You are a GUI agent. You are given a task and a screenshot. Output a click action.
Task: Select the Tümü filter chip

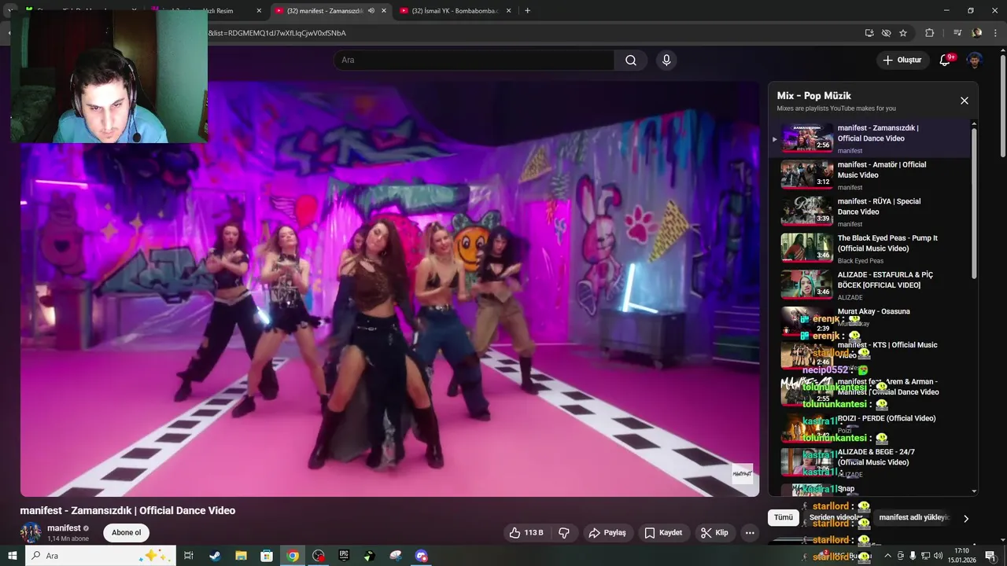point(784,517)
